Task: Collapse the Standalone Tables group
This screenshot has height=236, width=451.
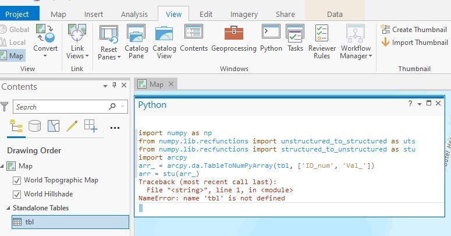Action: (8, 208)
